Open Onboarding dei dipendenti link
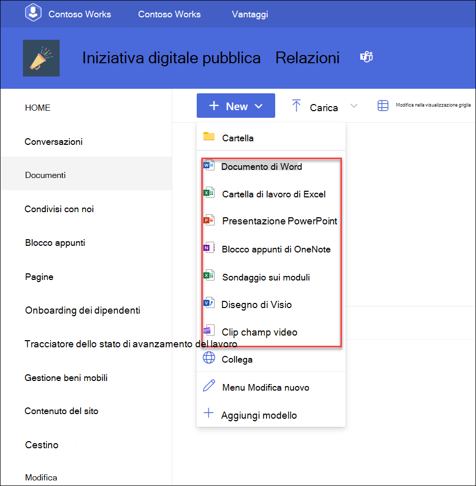476x486 pixels. pyautogui.click(x=83, y=310)
